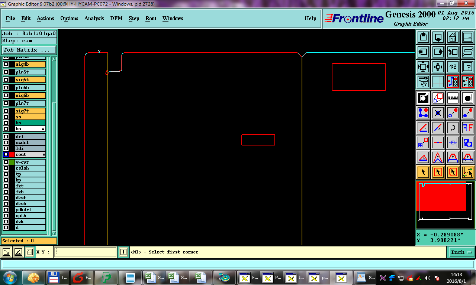The width and height of the screenshot is (476, 285).
Task: Open the Edit menu
Action: coord(26,18)
